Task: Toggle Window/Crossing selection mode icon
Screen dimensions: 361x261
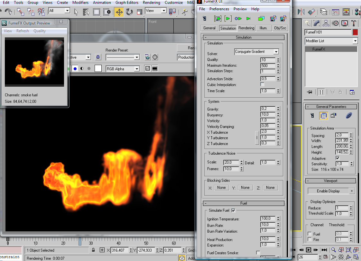Action: [x=106, y=12]
